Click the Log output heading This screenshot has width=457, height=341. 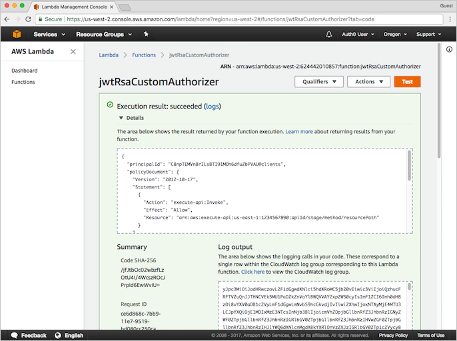coord(235,247)
